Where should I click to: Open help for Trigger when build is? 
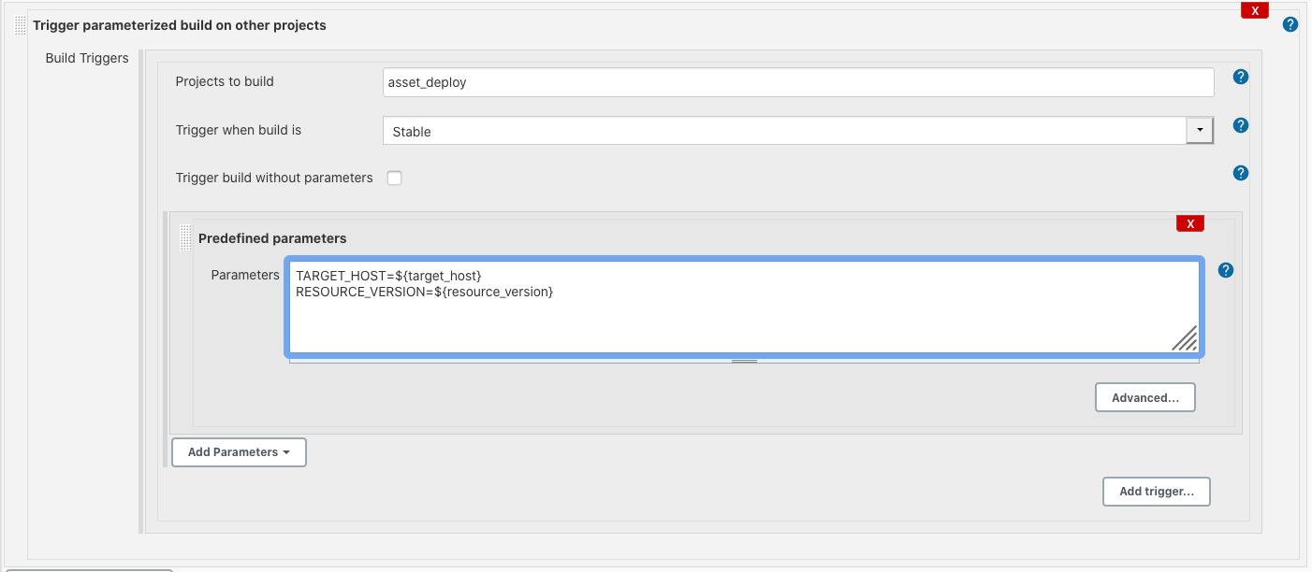coord(1240,125)
